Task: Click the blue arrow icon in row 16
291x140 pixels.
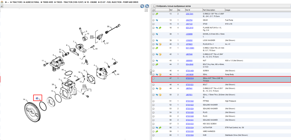Action: [157, 28]
